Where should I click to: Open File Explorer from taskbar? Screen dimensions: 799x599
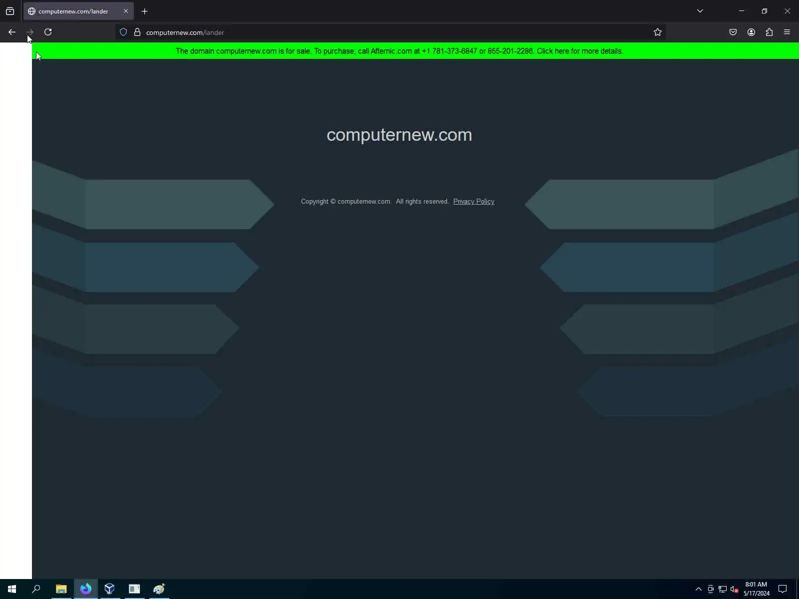pos(61,589)
